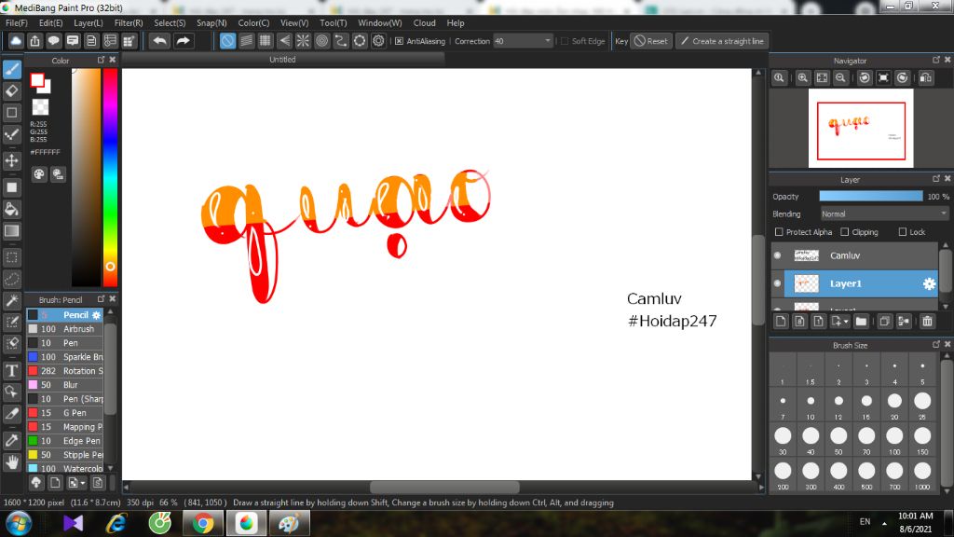Delete layer with trash icon
This screenshot has height=537, width=954.
[x=927, y=321]
